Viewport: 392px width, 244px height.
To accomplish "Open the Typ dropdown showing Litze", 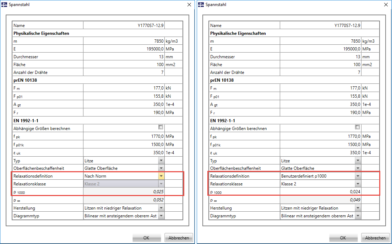I will 161,161.
